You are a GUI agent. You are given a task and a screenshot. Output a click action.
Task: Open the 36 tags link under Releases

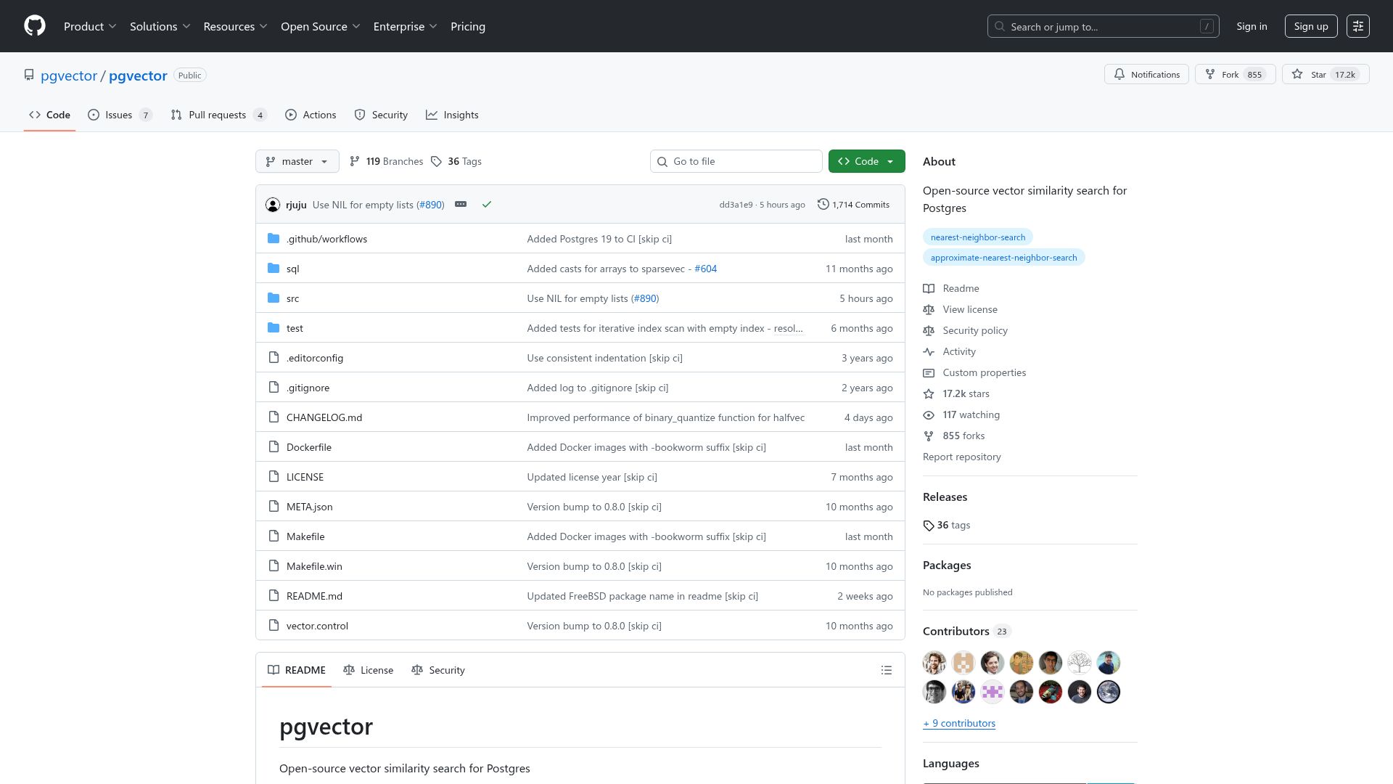[947, 525]
